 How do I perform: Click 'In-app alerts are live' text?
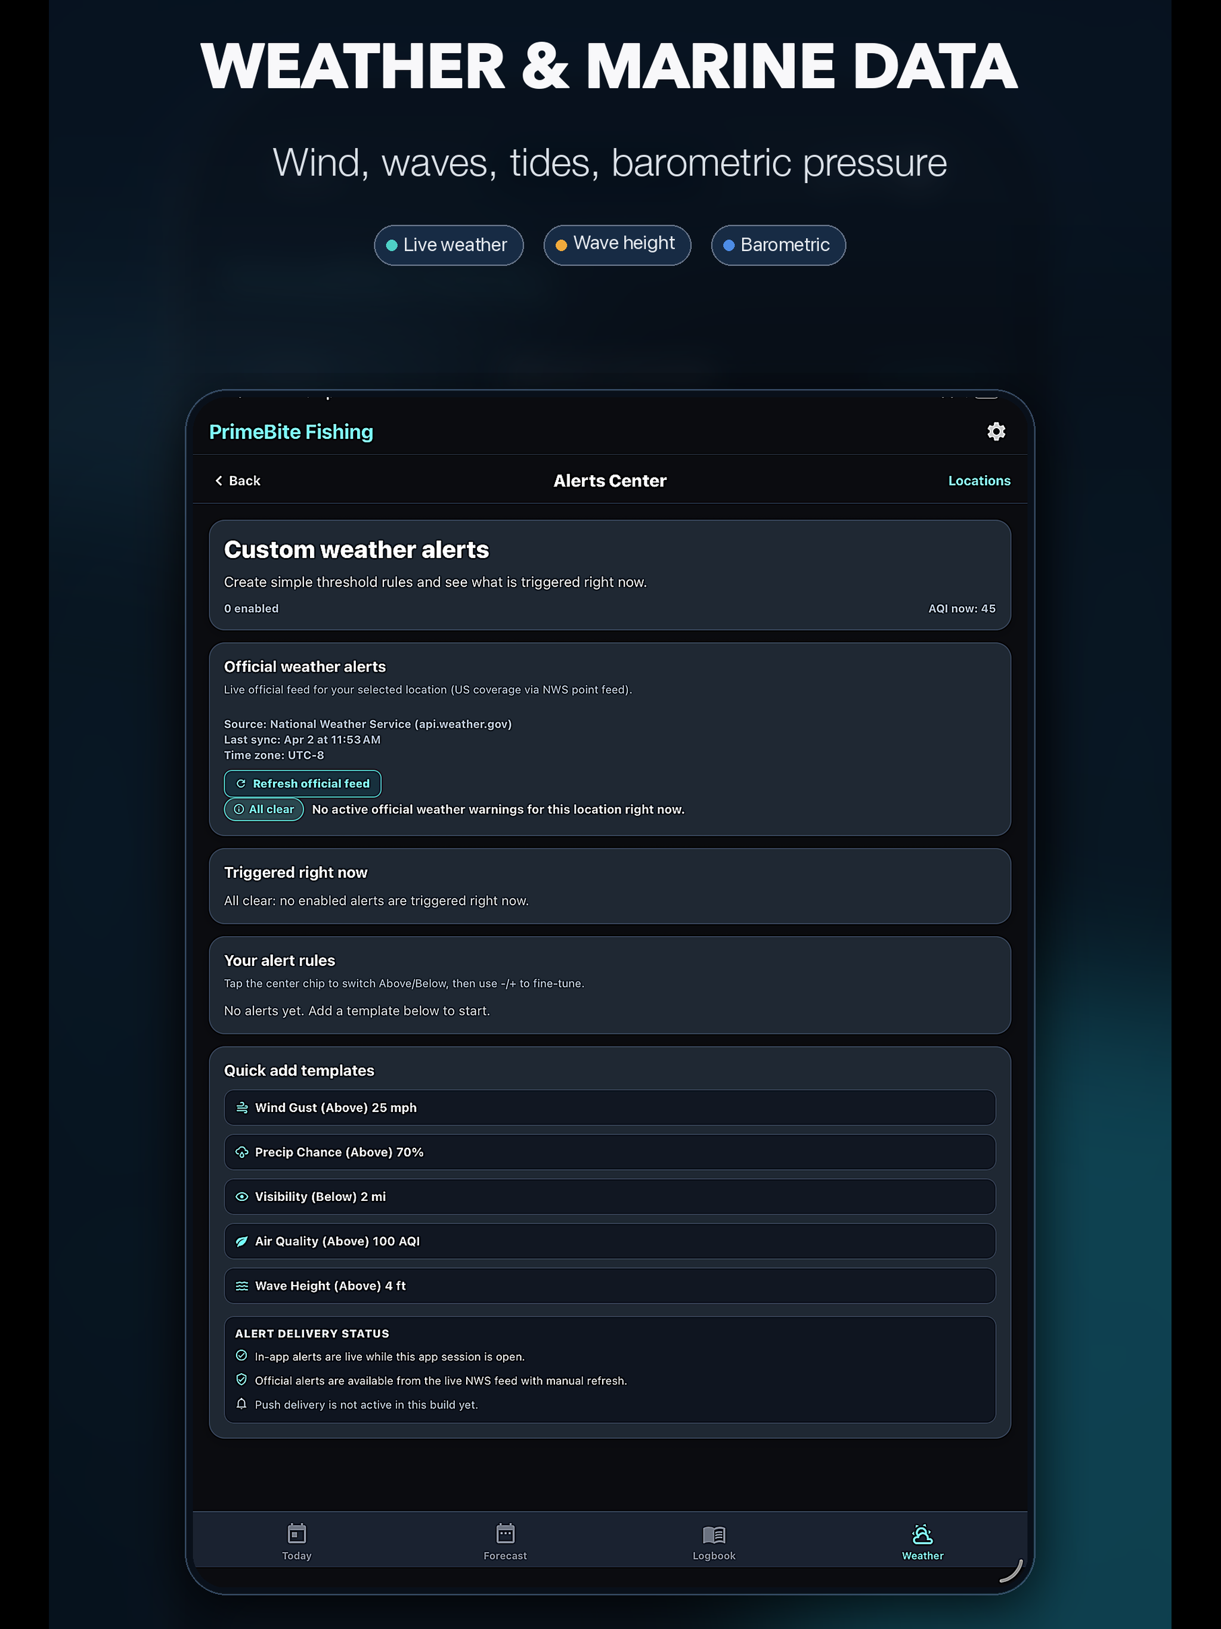click(x=389, y=1357)
